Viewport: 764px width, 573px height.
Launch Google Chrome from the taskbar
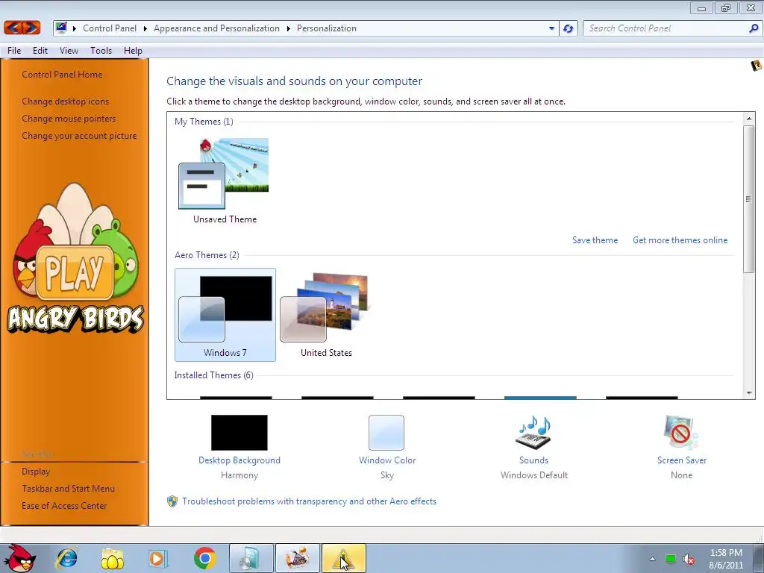tap(204, 558)
